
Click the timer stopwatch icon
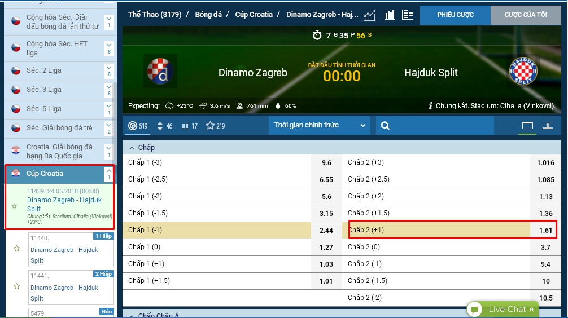point(317,35)
